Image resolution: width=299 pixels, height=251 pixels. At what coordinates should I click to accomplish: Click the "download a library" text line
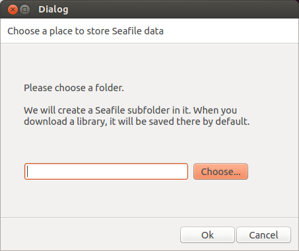coord(137,122)
